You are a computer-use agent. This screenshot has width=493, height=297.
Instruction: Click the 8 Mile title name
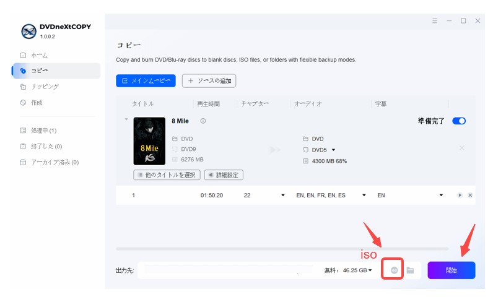(x=180, y=121)
